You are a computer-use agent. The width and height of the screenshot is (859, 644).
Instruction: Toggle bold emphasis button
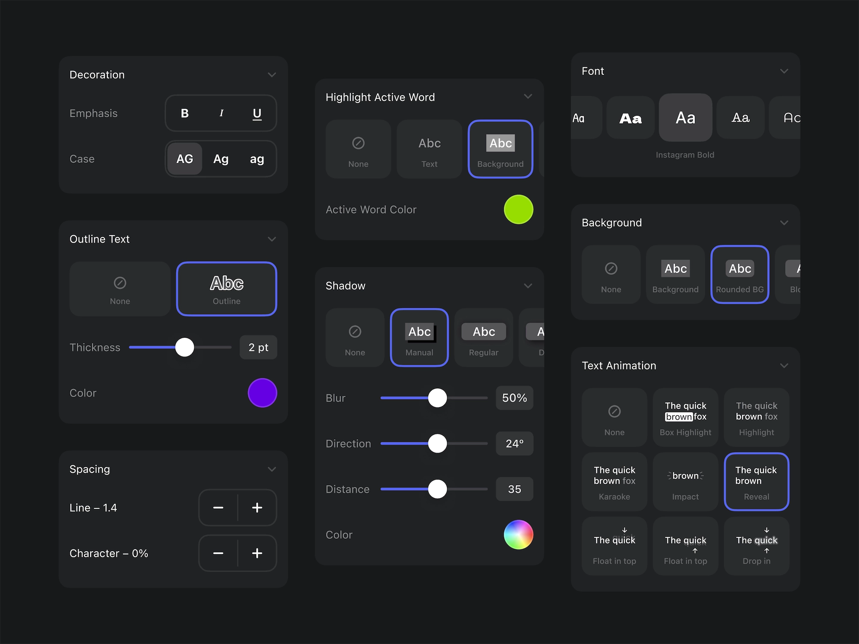click(185, 113)
